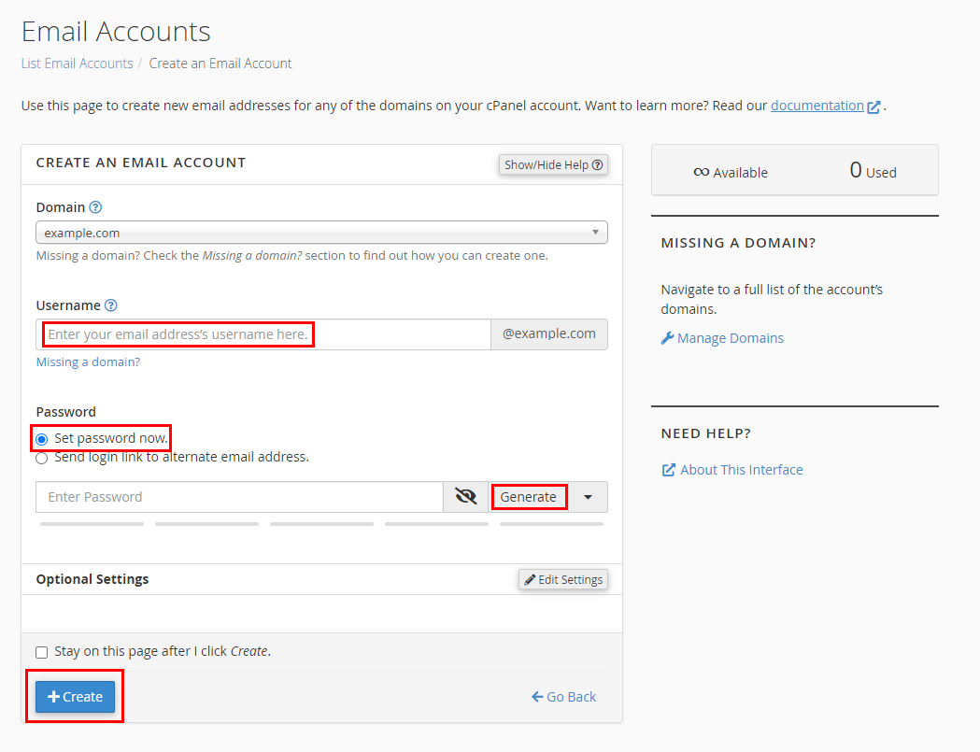The width and height of the screenshot is (980, 752).
Task: Expand the Generate button dropdown arrow
Action: coord(589,496)
